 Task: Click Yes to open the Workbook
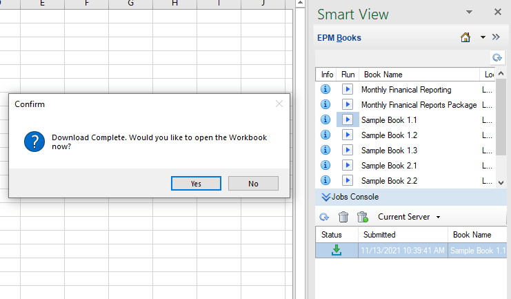(x=196, y=184)
